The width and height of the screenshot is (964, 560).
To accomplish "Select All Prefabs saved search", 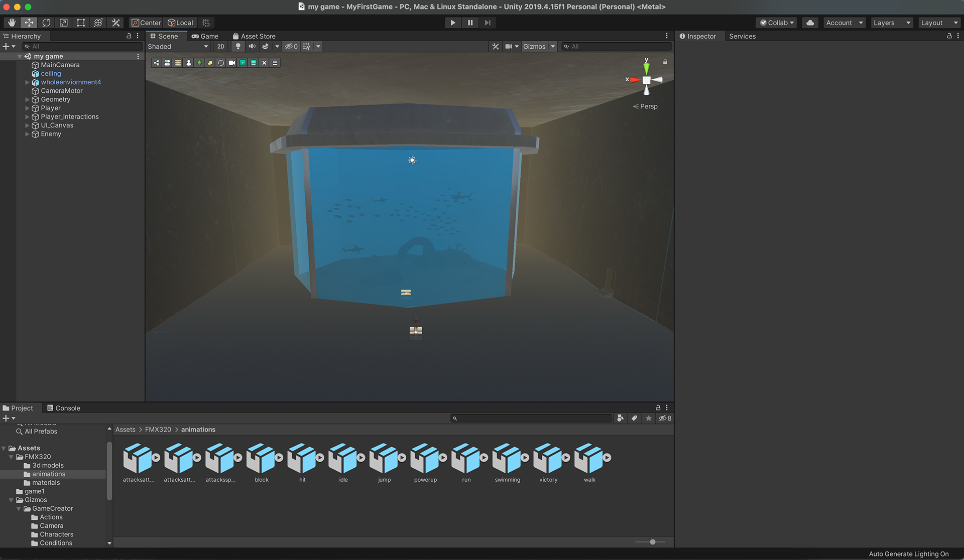I will tap(41, 432).
